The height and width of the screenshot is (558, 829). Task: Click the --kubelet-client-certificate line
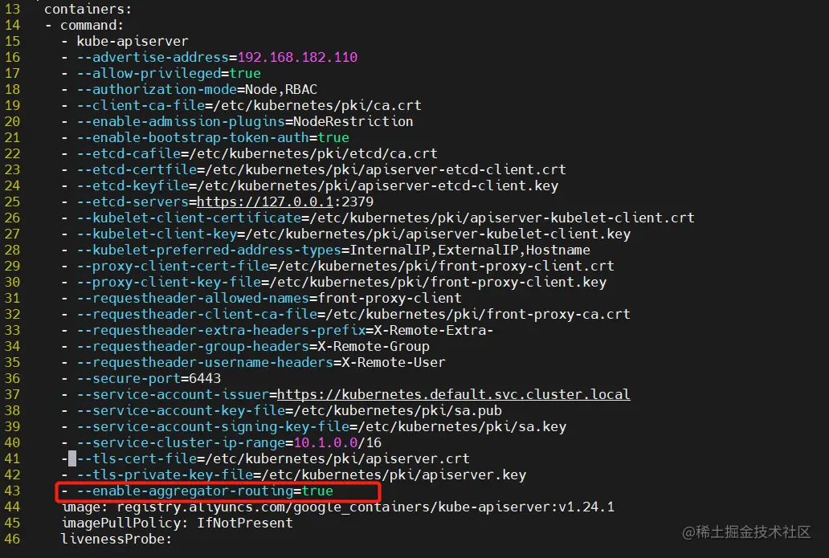point(378,218)
